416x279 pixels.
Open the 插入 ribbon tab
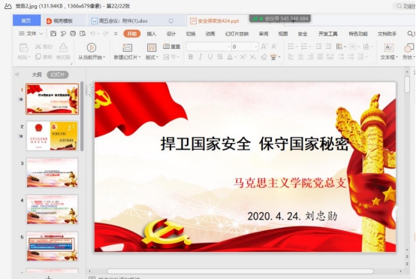[x=151, y=34]
